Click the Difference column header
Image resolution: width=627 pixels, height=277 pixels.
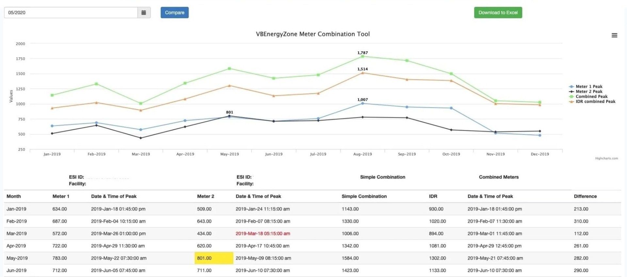pyautogui.click(x=585, y=196)
